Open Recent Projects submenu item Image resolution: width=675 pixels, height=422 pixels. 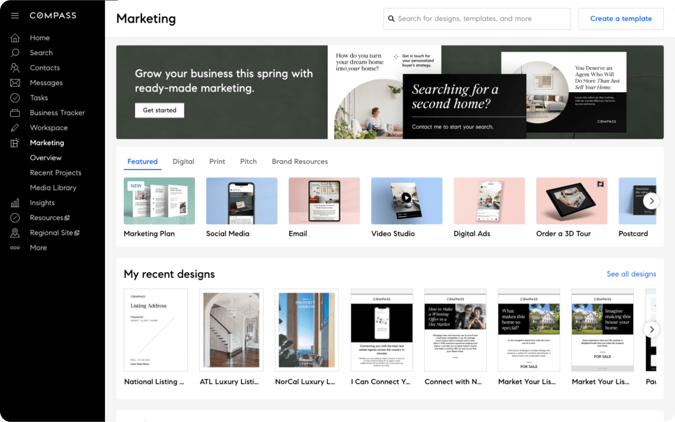56,173
